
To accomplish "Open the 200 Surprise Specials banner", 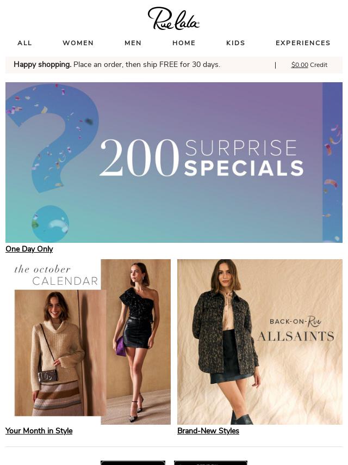I will [174, 162].
